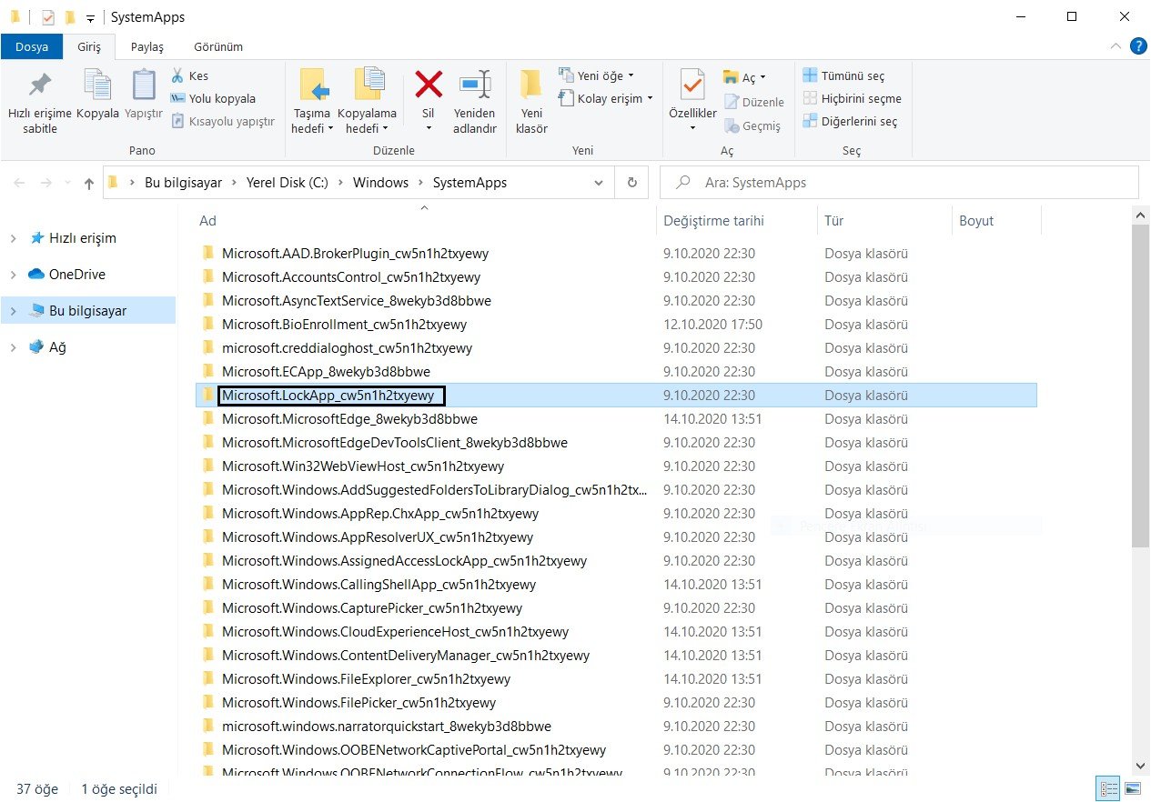Switch to details view in status bar
The image size is (1151, 802).
1109,788
